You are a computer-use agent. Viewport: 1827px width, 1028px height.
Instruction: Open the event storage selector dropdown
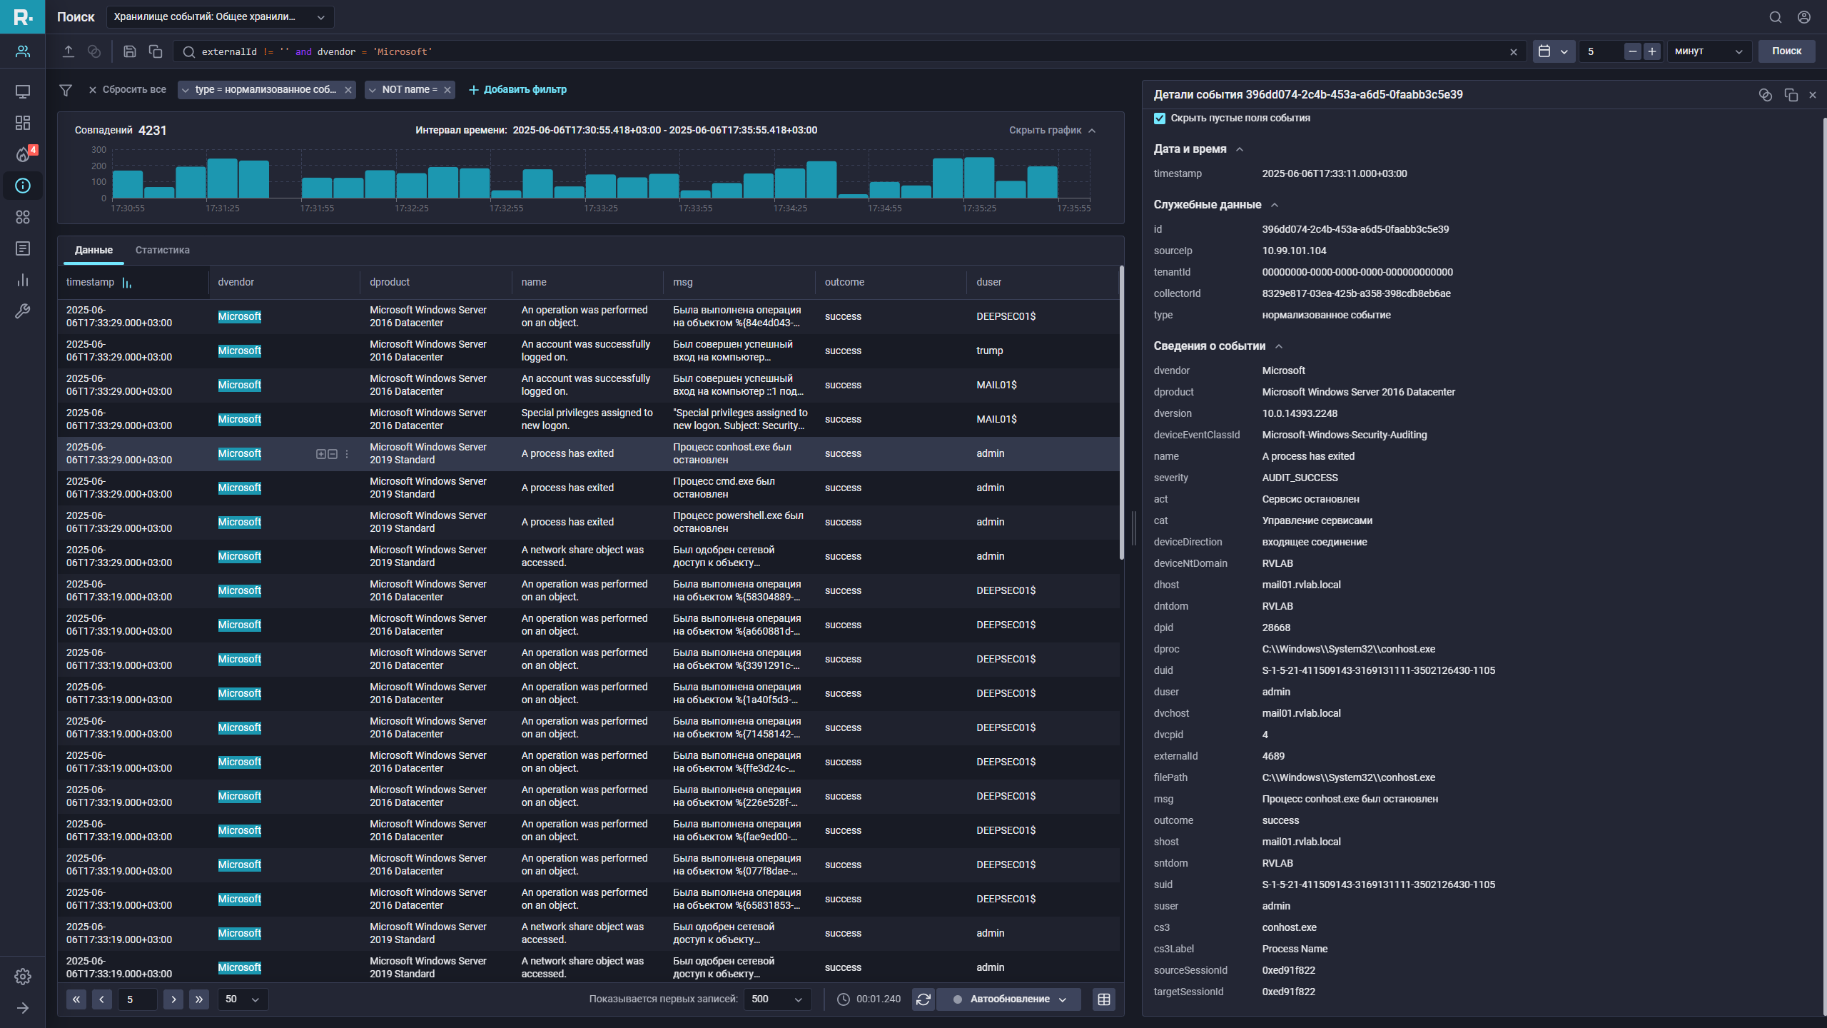pos(220,17)
